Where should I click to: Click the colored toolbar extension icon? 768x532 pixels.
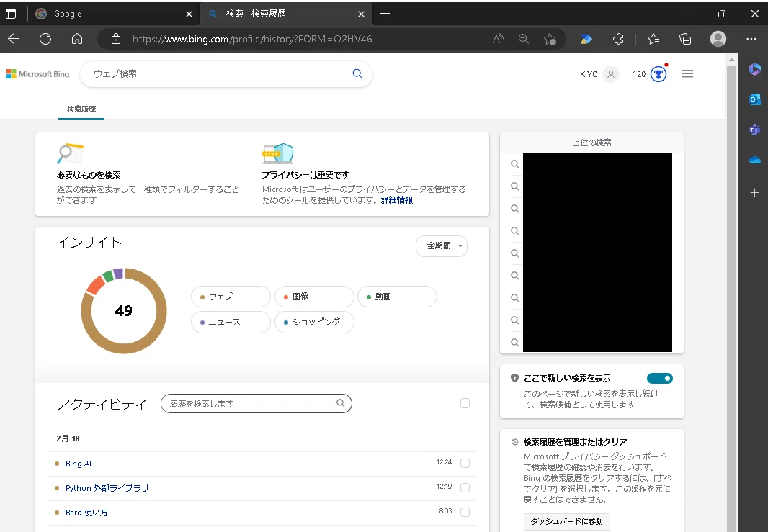tap(586, 39)
